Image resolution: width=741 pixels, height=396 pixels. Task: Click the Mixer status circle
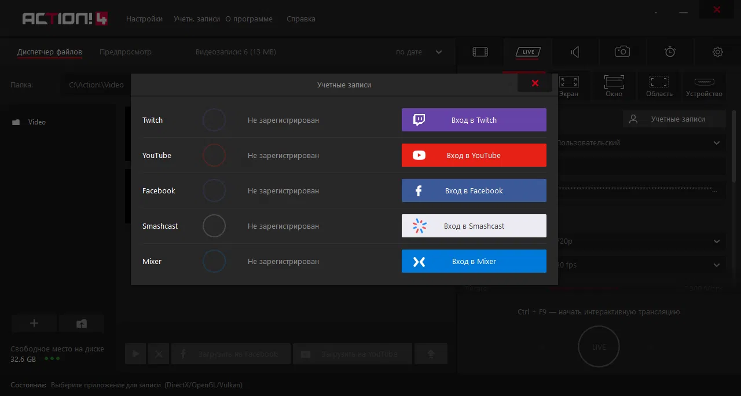214,261
